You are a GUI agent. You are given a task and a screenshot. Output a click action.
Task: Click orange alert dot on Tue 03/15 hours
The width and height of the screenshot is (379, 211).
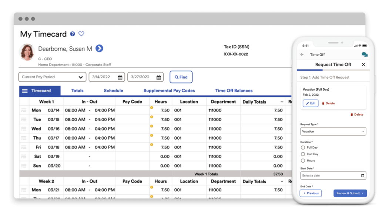point(151,117)
